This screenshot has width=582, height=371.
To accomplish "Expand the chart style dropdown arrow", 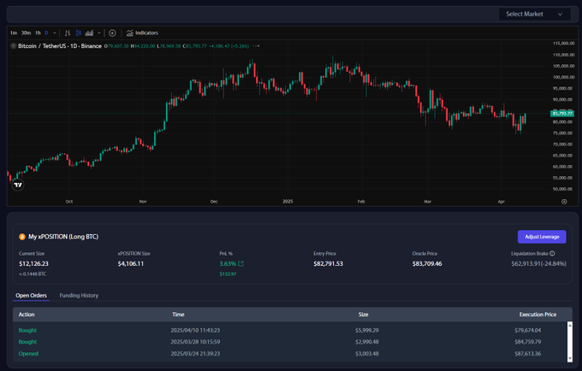I will coord(99,32).
